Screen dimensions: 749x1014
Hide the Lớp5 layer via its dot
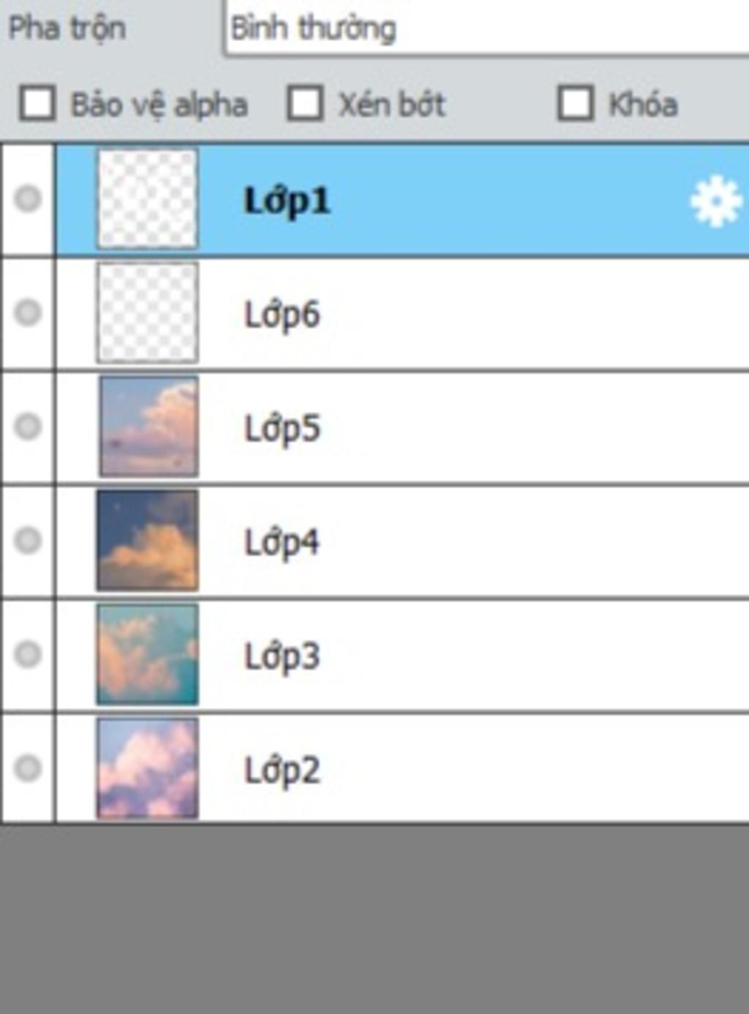click(28, 427)
